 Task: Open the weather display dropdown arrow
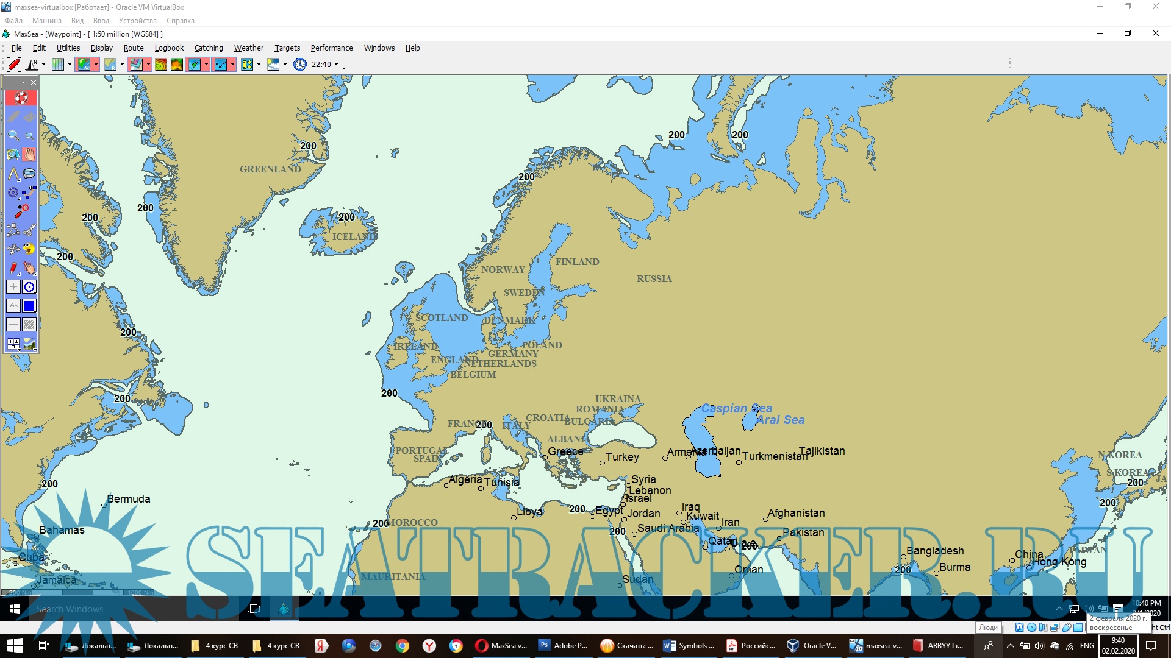click(x=285, y=65)
